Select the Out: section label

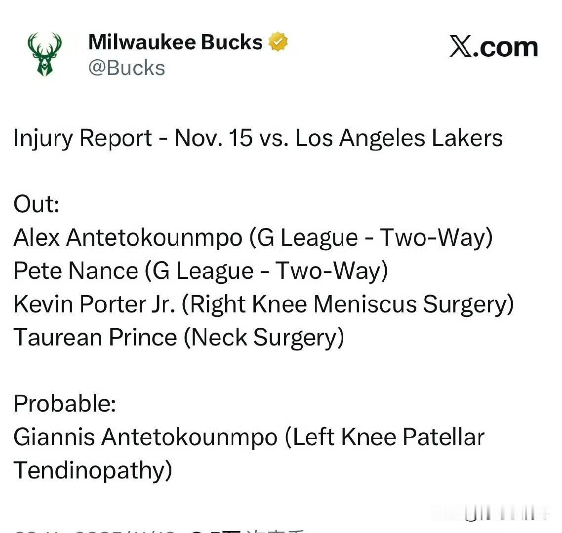coord(36,204)
